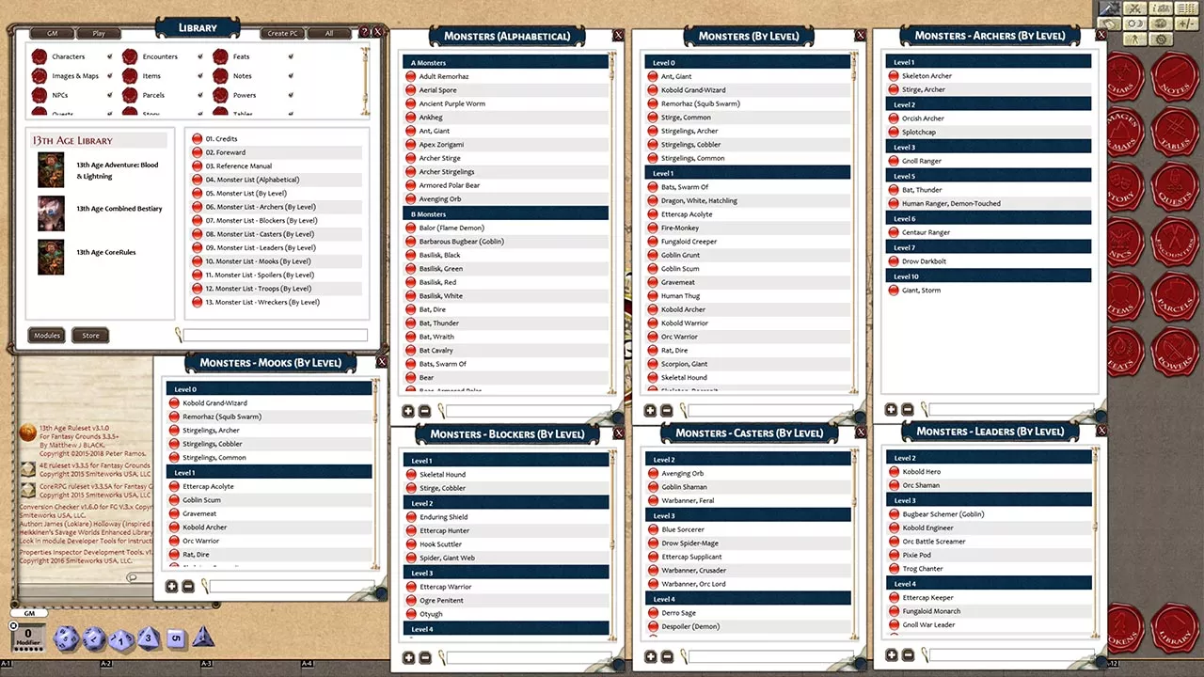Click the Characters seal in Library window
The height and width of the screenshot is (677, 1204).
[40, 57]
